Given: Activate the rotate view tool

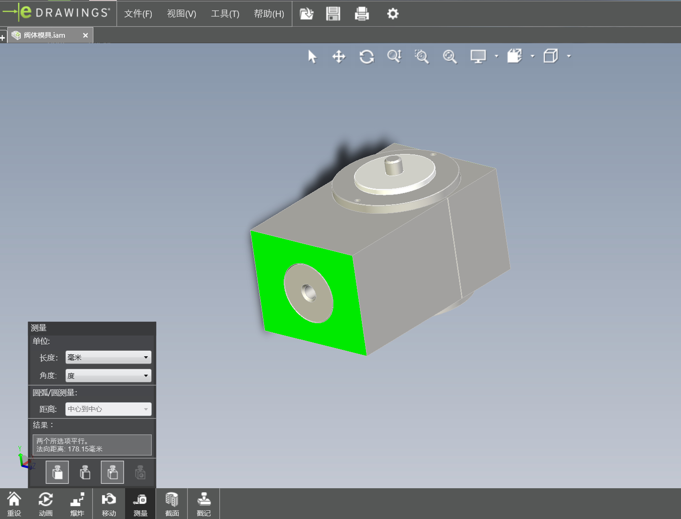Looking at the screenshot, I should coord(366,57).
